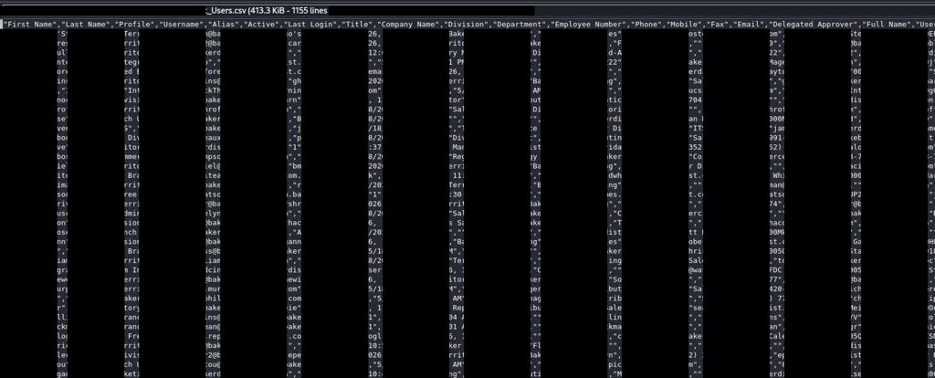Click the "Employee Number" header field
Screen dimensions: 935x378
(x=587, y=25)
